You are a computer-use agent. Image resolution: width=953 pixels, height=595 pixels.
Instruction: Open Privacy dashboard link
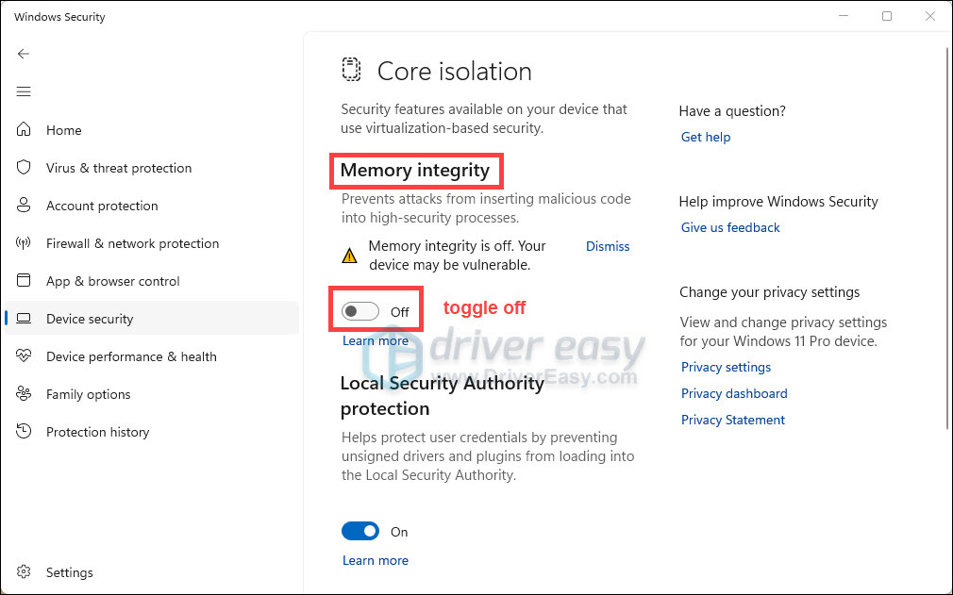tap(733, 393)
